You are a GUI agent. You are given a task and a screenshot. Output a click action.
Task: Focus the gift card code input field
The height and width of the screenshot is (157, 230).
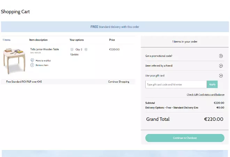[176, 84]
